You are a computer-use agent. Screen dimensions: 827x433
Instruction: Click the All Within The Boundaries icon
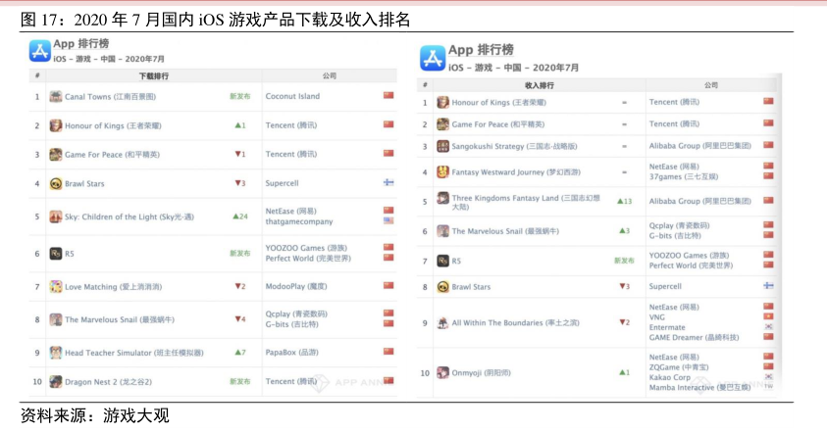pyautogui.click(x=443, y=322)
